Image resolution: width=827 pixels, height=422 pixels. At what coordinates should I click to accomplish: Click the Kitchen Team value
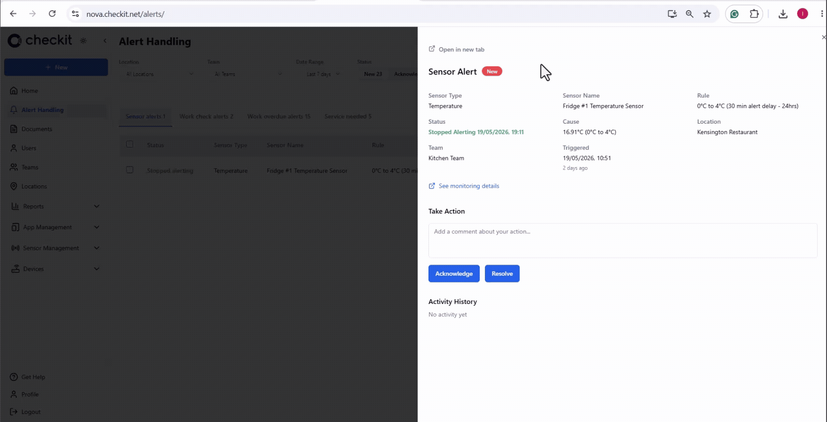(446, 158)
